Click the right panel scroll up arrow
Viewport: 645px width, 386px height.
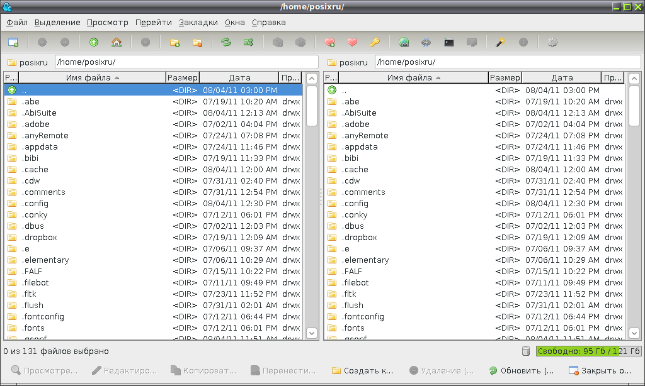click(634, 79)
